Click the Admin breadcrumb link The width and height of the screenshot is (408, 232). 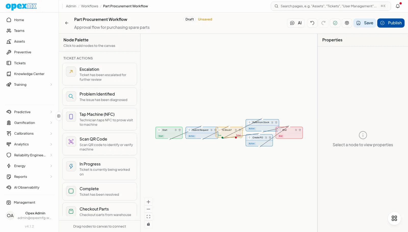coord(71,6)
